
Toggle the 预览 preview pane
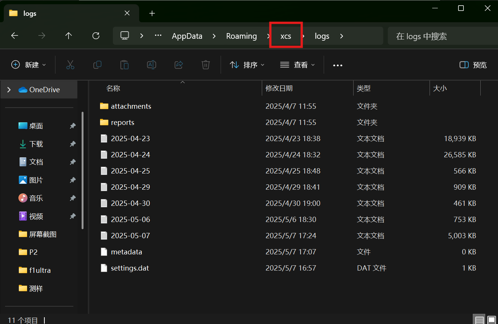pyautogui.click(x=473, y=65)
